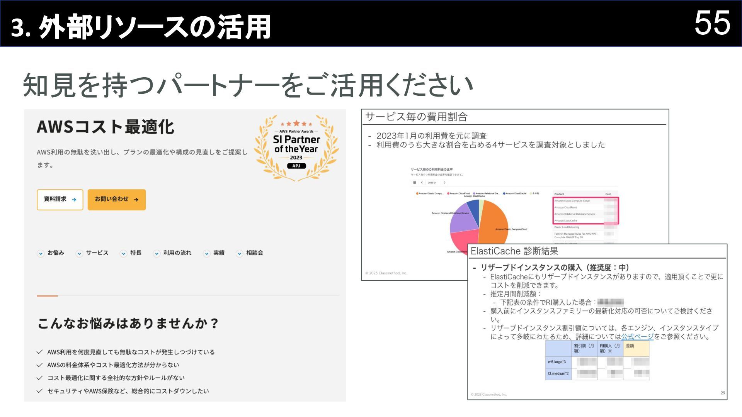Click the 資料請求 button
This screenshot has height=417, width=742.
pyautogui.click(x=60, y=200)
